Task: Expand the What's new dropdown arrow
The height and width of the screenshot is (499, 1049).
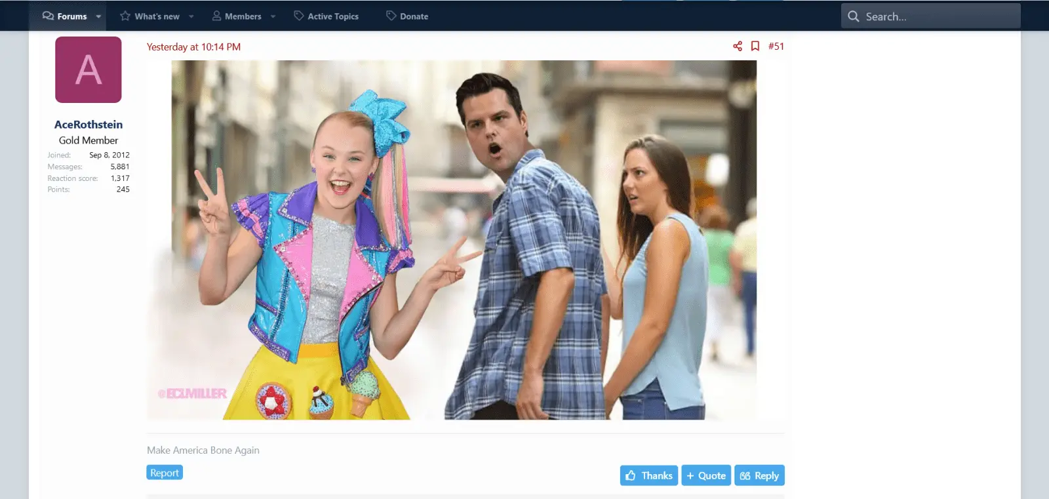Action: [x=191, y=16]
